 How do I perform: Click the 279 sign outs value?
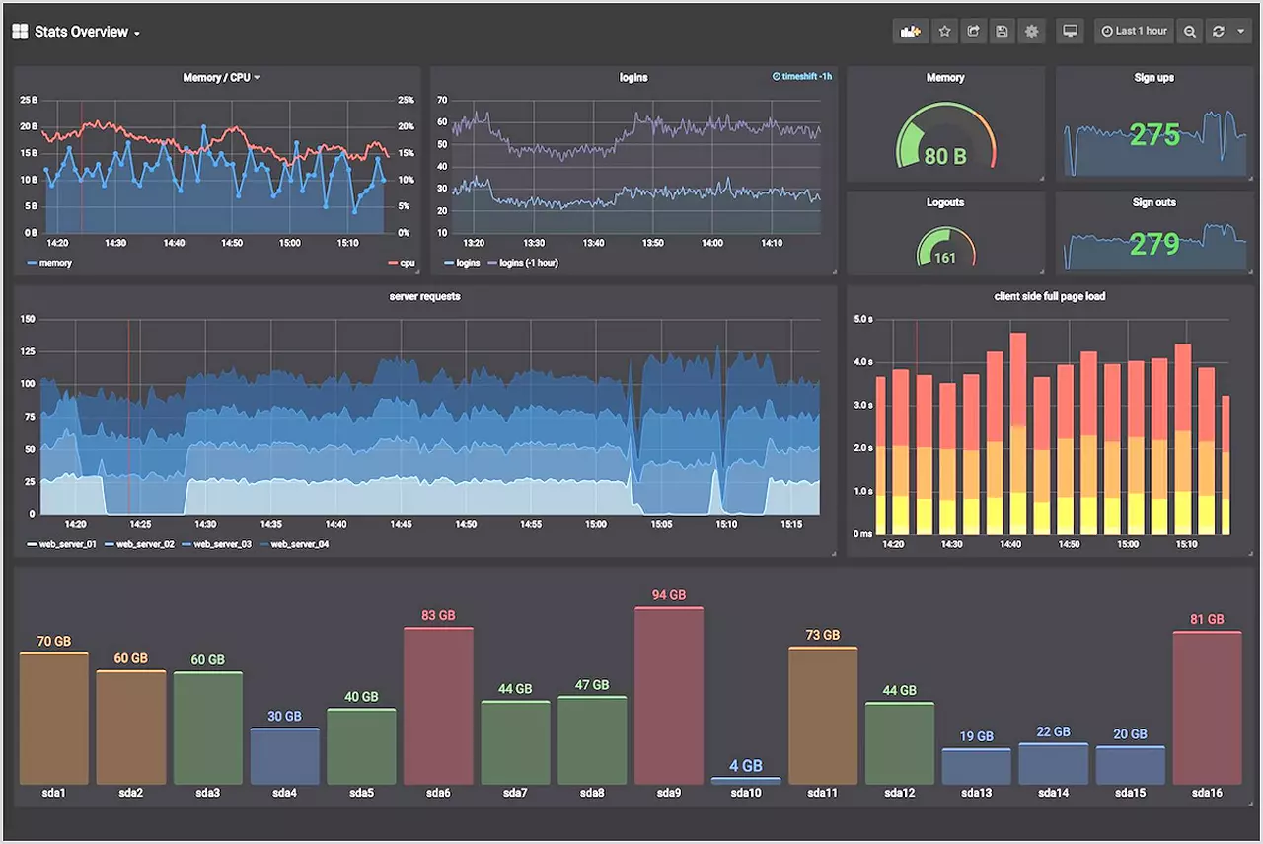1154,243
